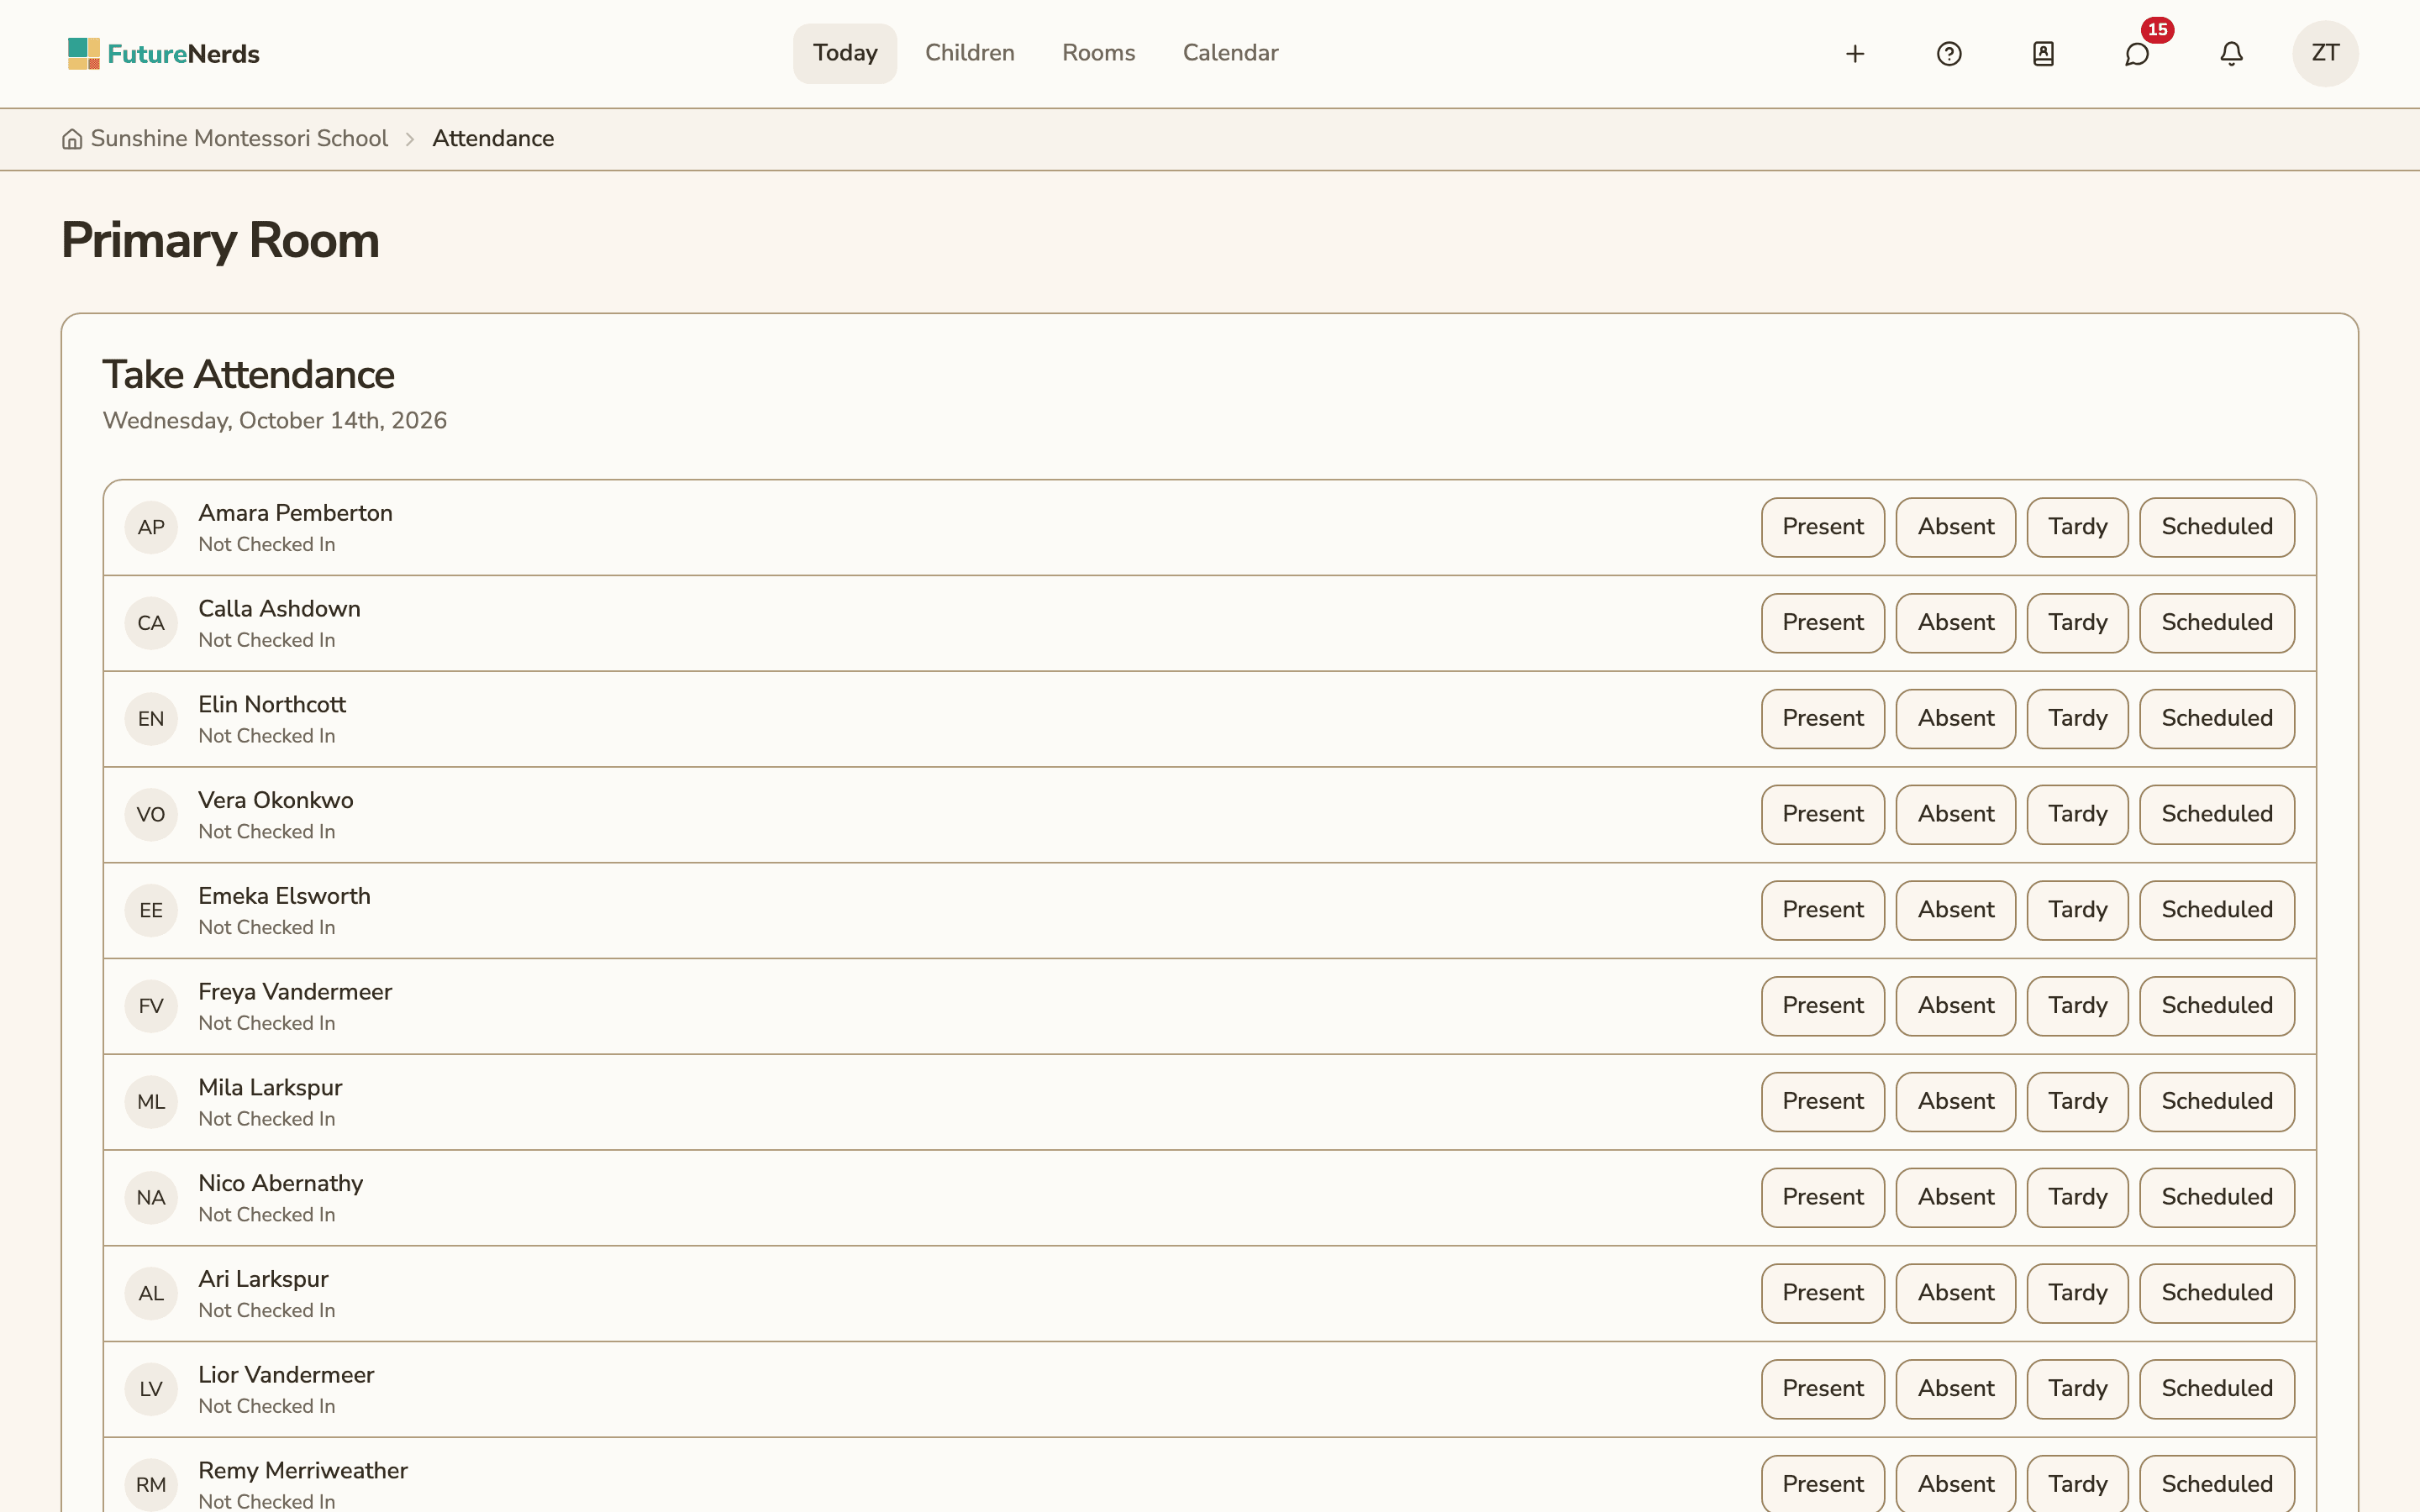Image resolution: width=2420 pixels, height=1512 pixels.
Task: Open messages chat icon with 15 badge
Action: click(2137, 54)
